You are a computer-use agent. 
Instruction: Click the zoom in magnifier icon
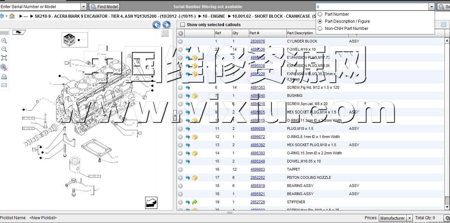4,41
